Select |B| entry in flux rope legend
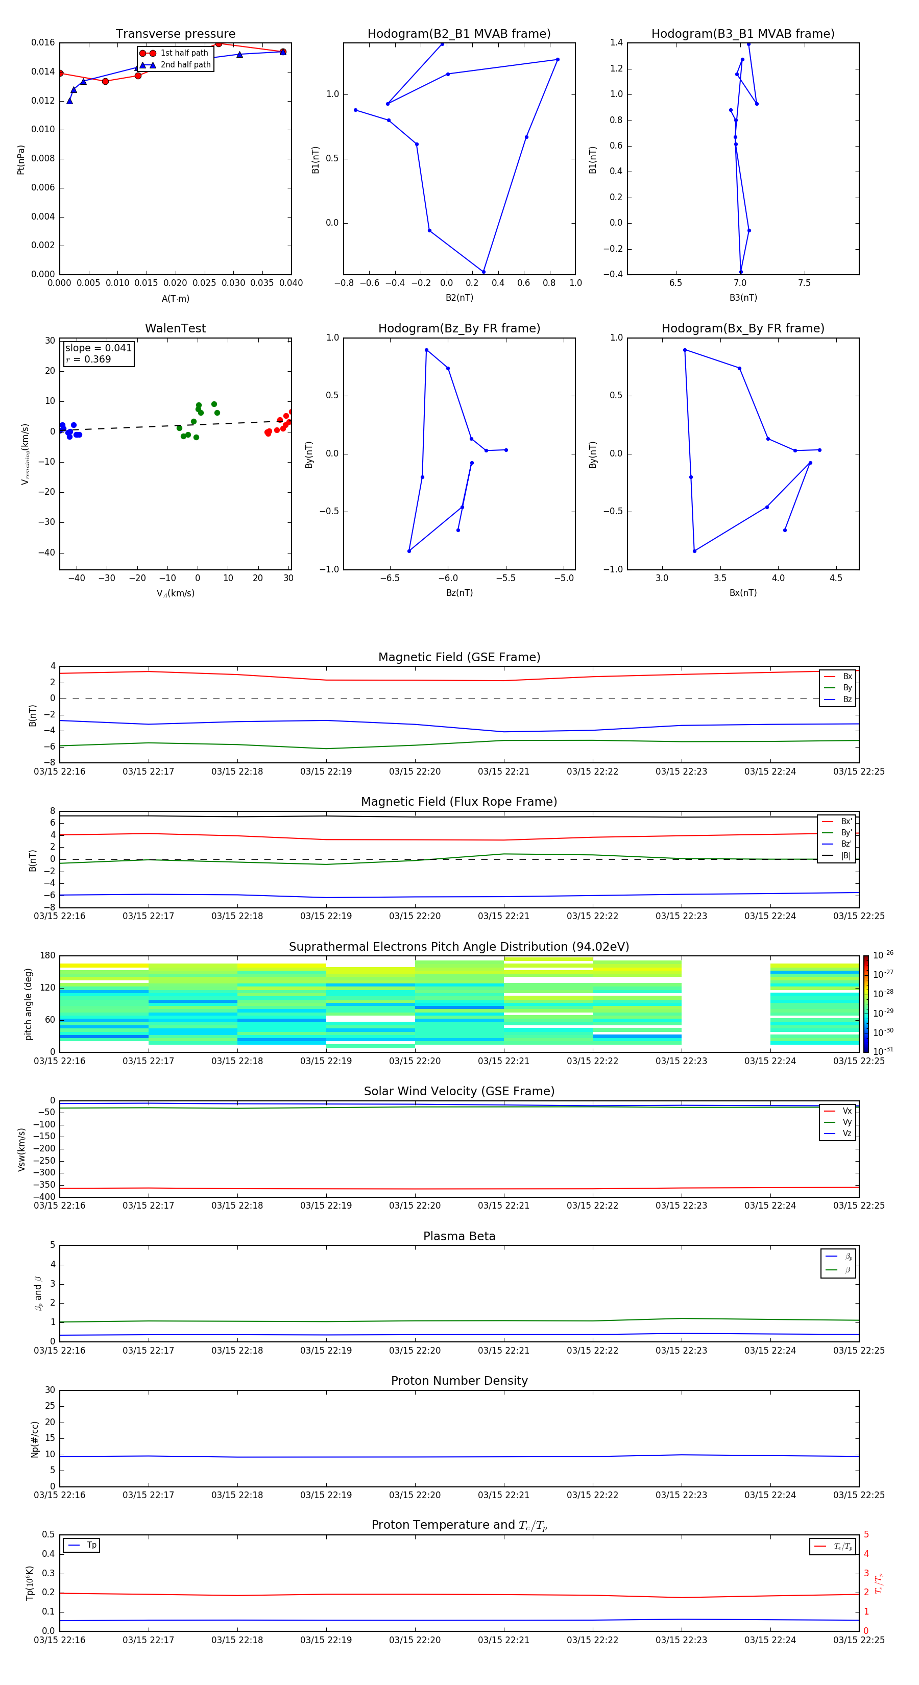Screen dimensions: 919x1685 (x=837, y=856)
